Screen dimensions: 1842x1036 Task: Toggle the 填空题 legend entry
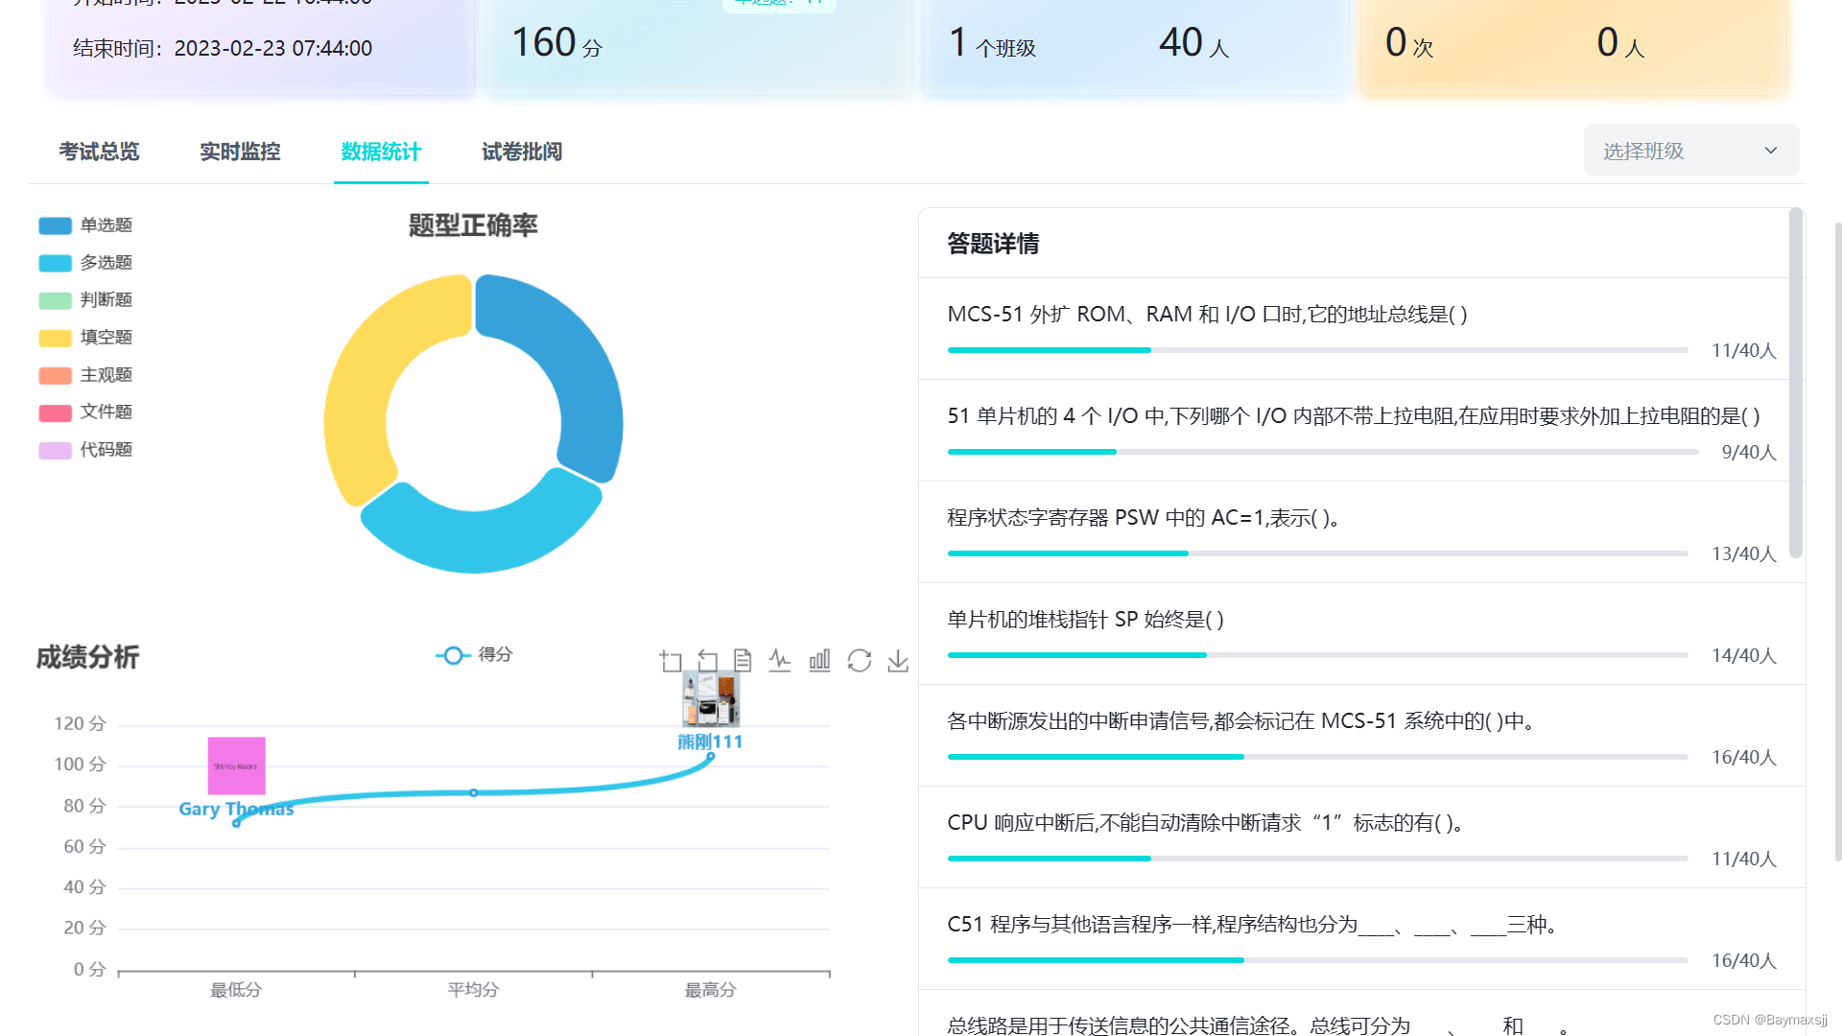coord(86,337)
